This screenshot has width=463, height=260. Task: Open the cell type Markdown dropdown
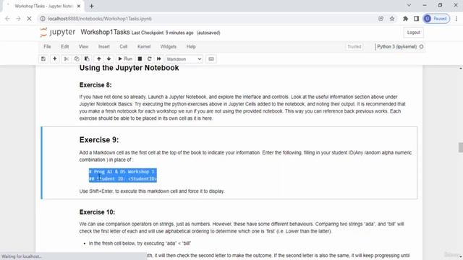[x=184, y=59]
